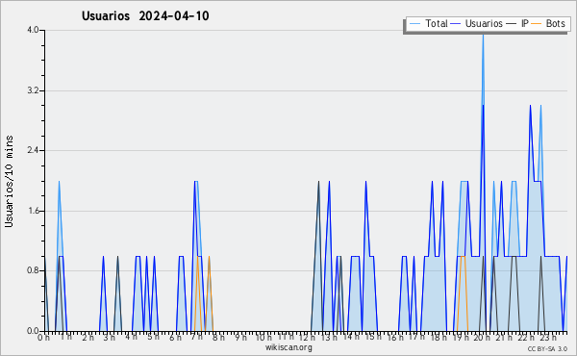Click the chart title Usuarios 2024-04-10

point(145,15)
